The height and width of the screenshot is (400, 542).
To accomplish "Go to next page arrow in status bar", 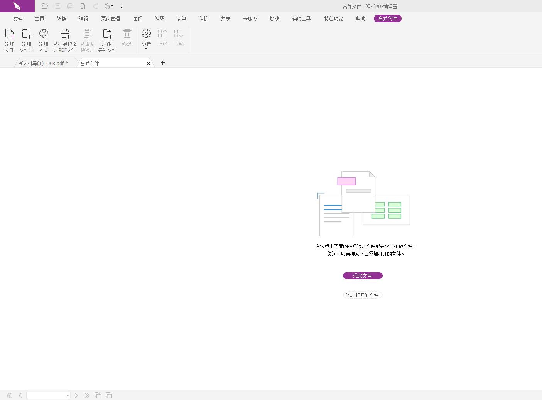I will [x=76, y=395].
